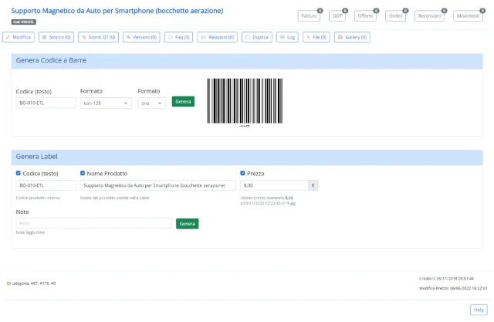The width and height of the screenshot is (494, 322).
Task: Click the Nome Prodotto text field
Action: (157, 185)
